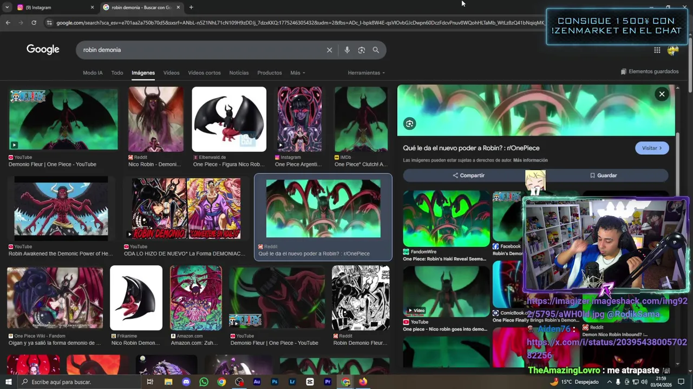Close the image preview panel
693x389 pixels.
tap(662, 94)
